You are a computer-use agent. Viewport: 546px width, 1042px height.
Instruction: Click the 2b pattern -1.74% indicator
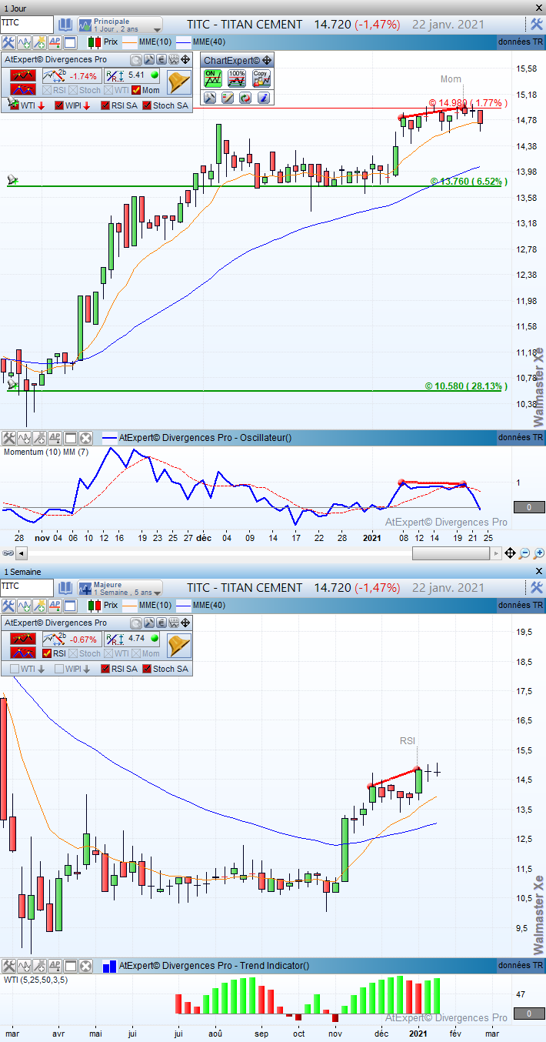tap(71, 75)
